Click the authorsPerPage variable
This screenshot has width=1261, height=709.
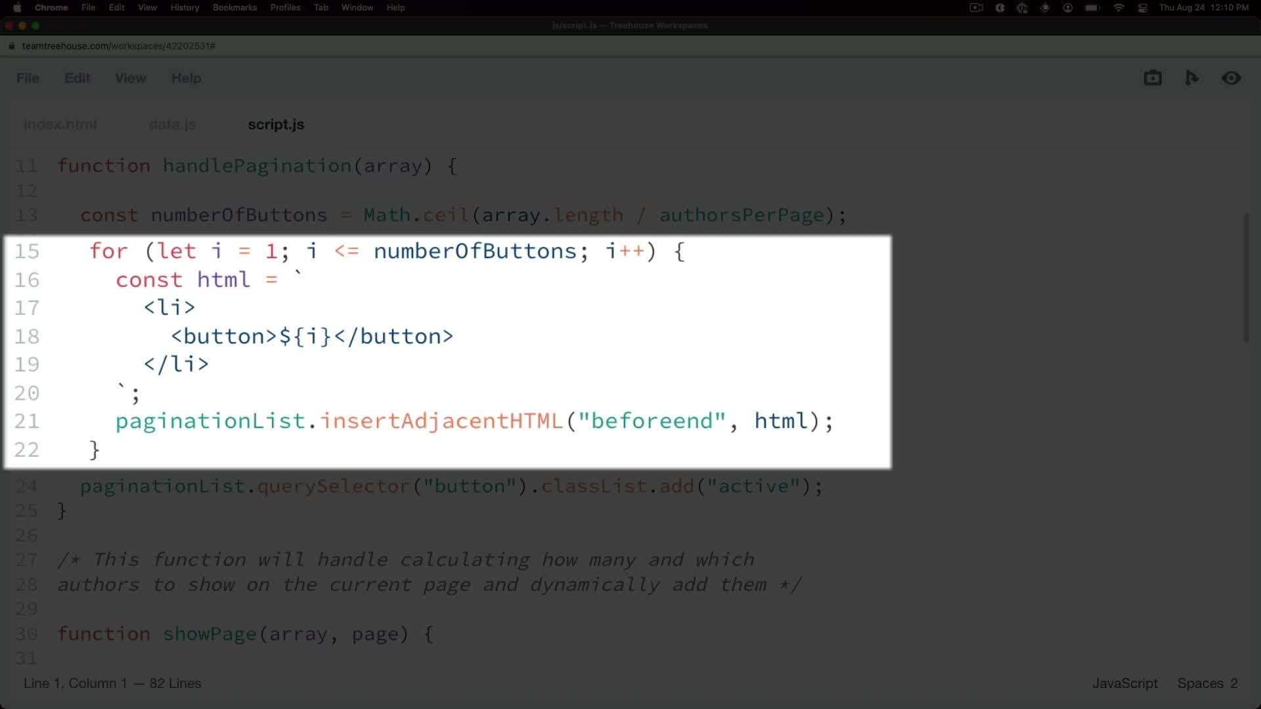pos(741,215)
